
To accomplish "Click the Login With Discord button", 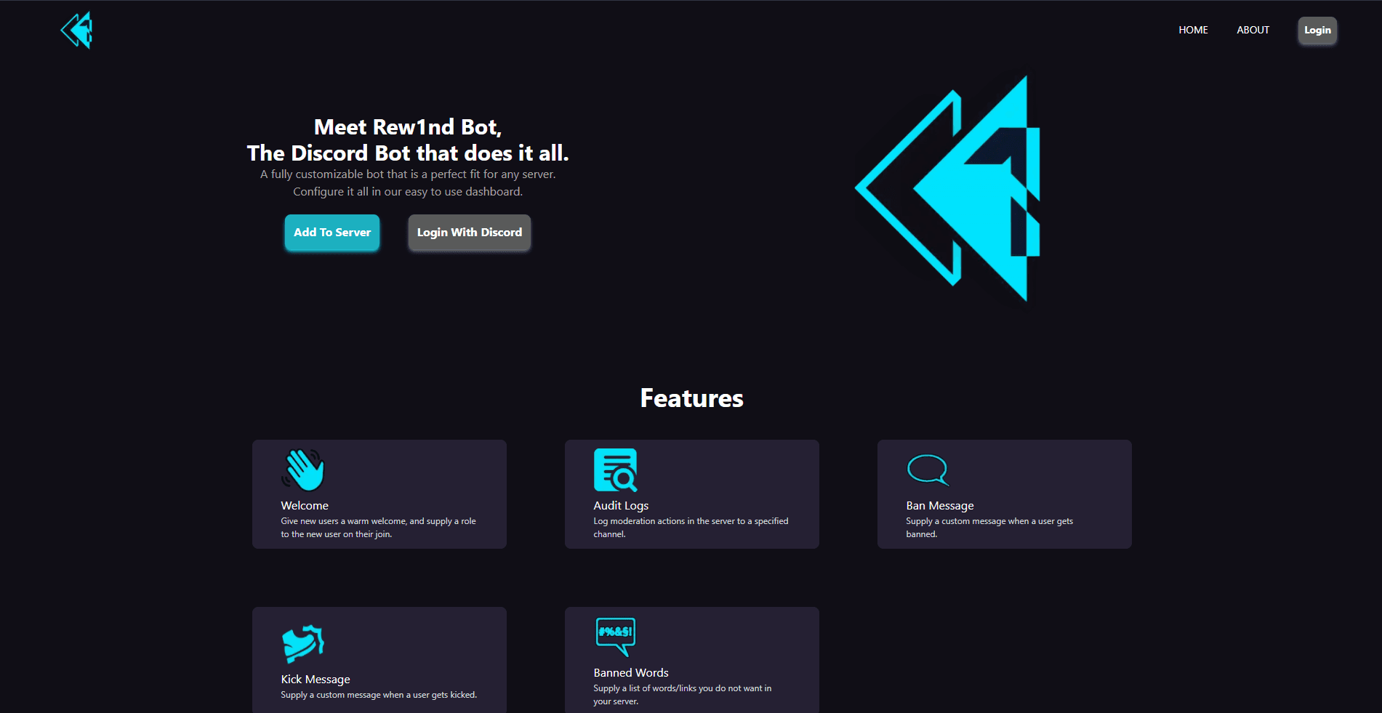I will click(x=470, y=233).
